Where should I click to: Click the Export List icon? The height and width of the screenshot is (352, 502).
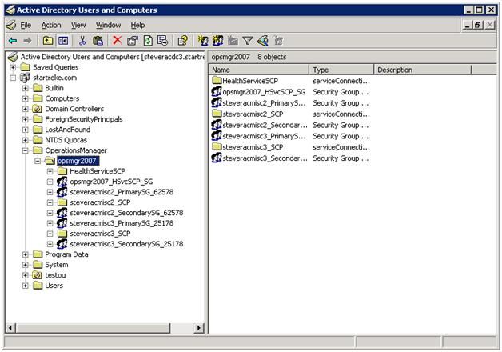(162, 41)
